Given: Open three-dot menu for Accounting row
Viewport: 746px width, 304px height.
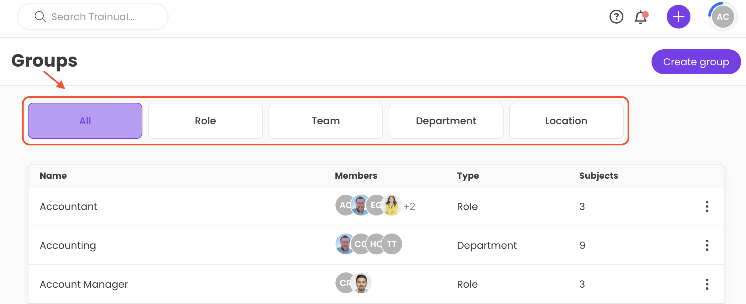Looking at the screenshot, I should [707, 245].
